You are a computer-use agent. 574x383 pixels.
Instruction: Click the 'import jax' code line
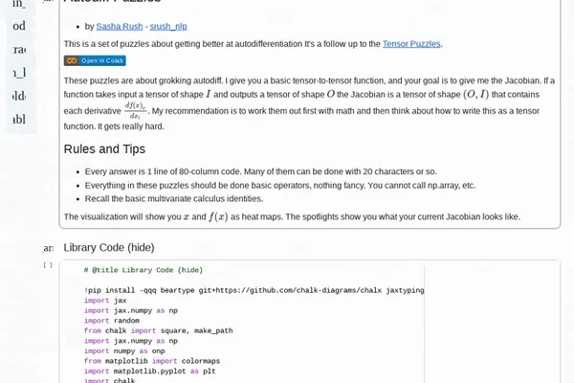click(x=105, y=301)
